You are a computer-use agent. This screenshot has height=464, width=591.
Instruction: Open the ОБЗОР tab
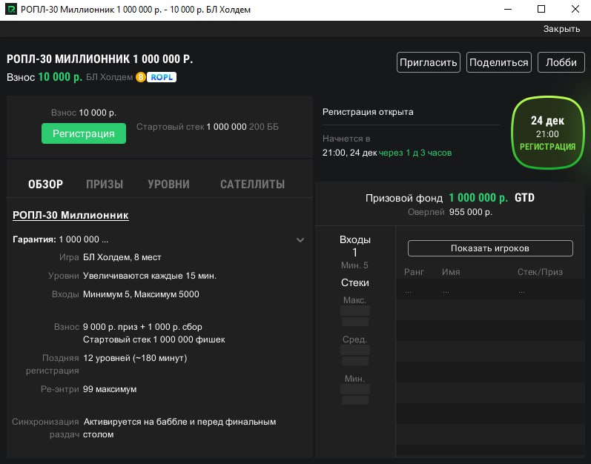tap(46, 184)
